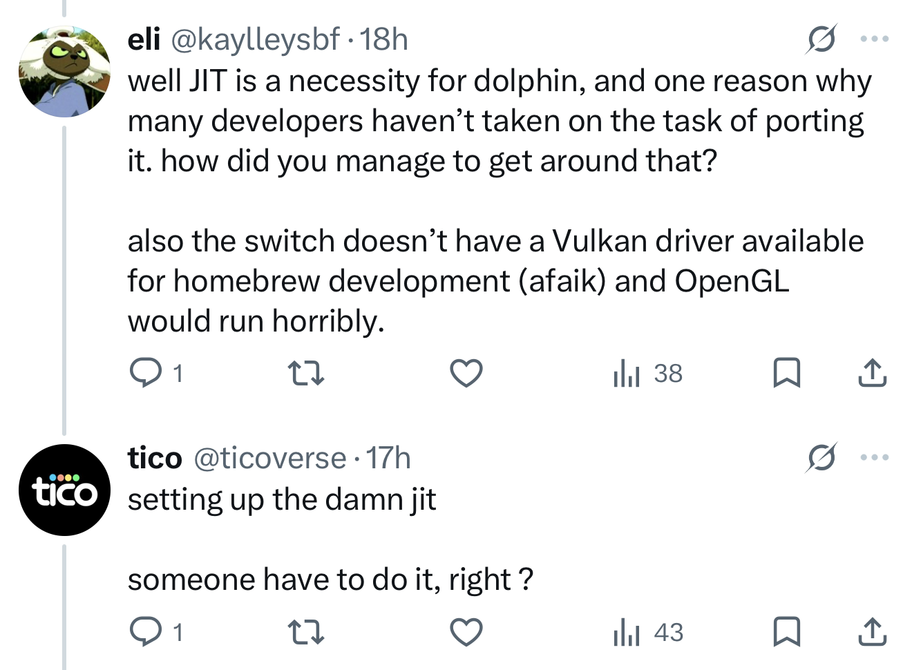The image size is (912, 670).
Task: Retweet eli's tweet about JIT
Action: [305, 374]
